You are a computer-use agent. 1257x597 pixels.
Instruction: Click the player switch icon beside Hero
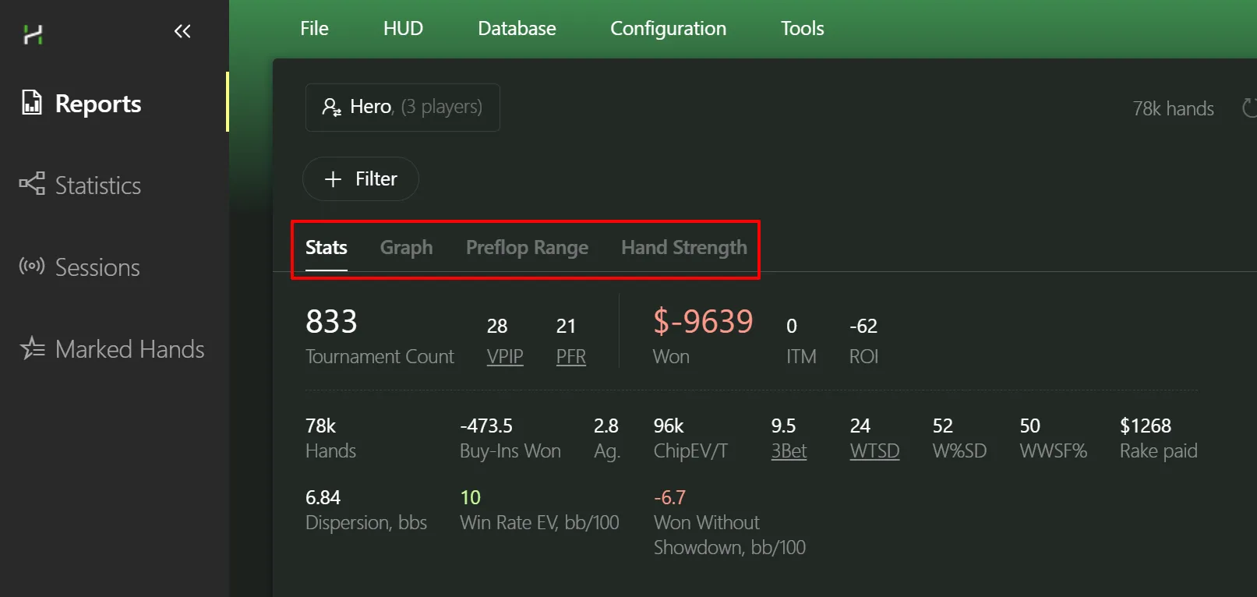(331, 107)
